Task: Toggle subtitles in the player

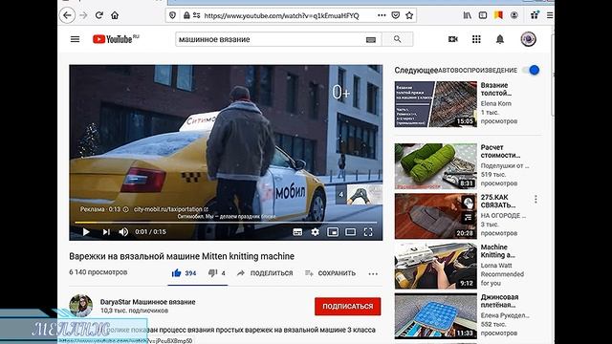Action: click(x=297, y=232)
